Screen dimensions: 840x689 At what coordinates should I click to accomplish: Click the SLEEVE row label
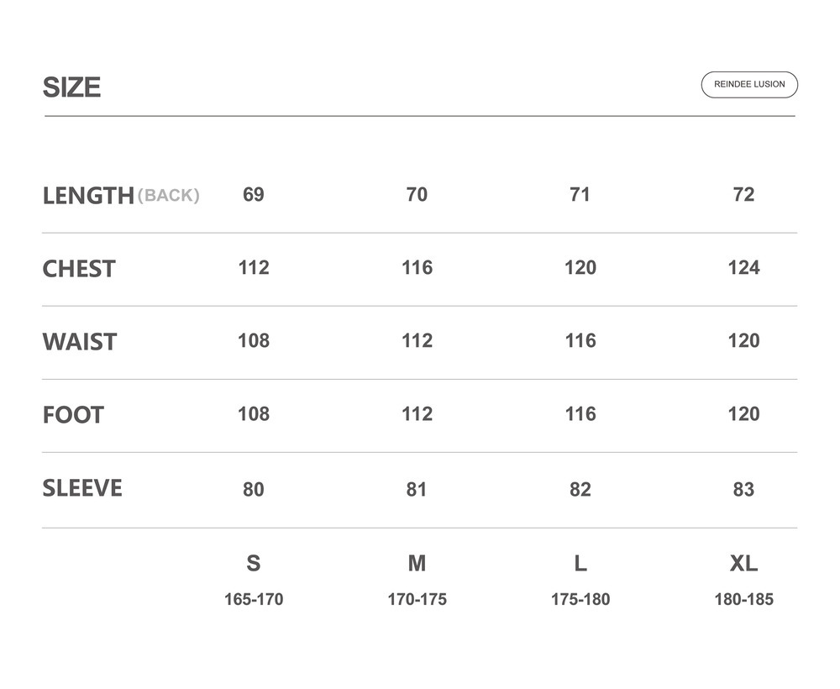[82, 488]
